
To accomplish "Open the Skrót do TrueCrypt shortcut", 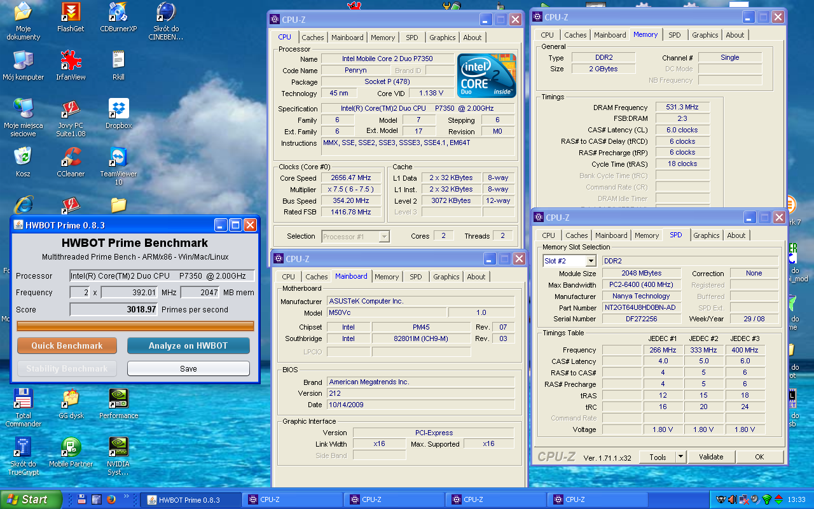I will click(23, 456).
